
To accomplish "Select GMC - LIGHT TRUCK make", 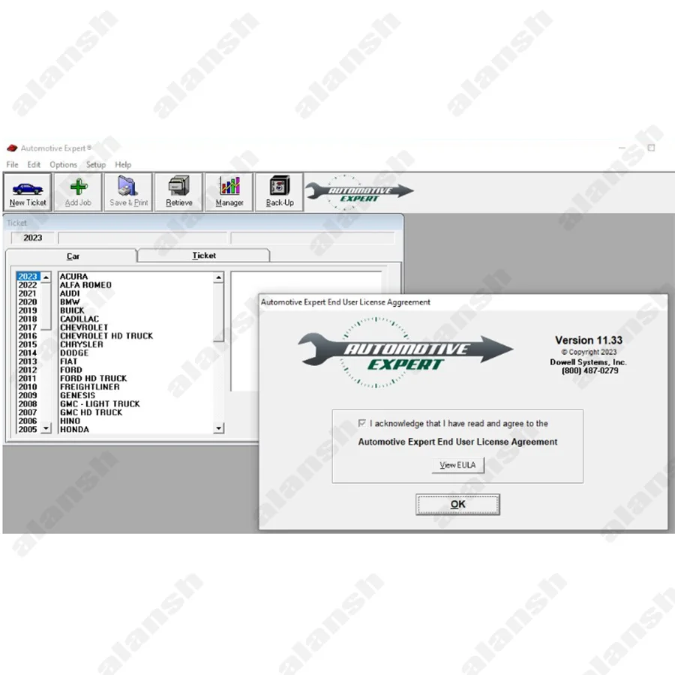I will [x=100, y=403].
